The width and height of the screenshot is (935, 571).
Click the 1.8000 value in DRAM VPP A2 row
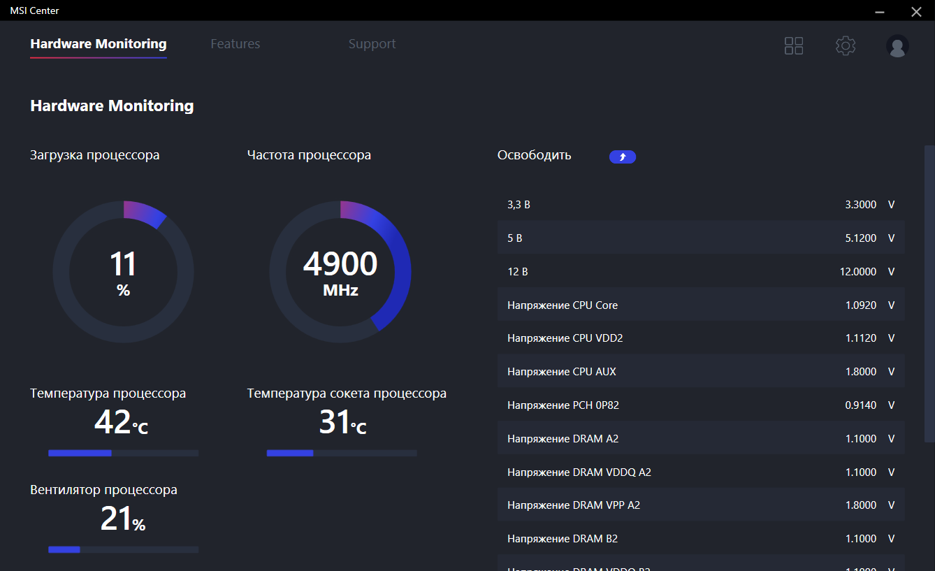pyautogui.click(x=861, y=505)
